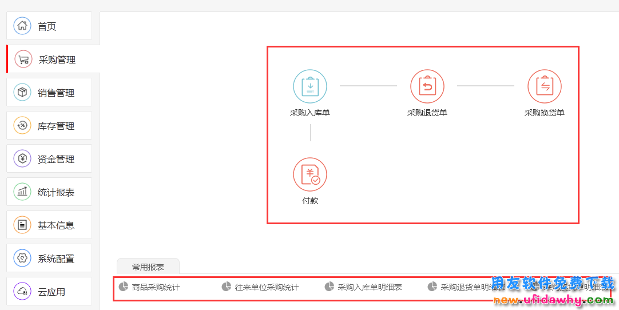Select the basic information document icon
The height and width of the screenshot is (310, 619).
click(x=22, y=225)
